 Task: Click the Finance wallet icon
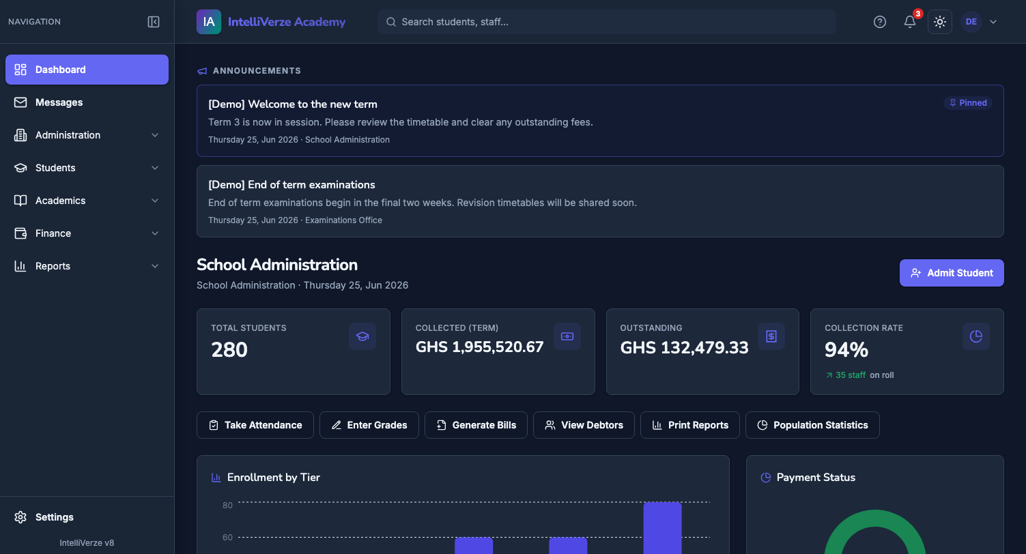(x=20, y=233)
